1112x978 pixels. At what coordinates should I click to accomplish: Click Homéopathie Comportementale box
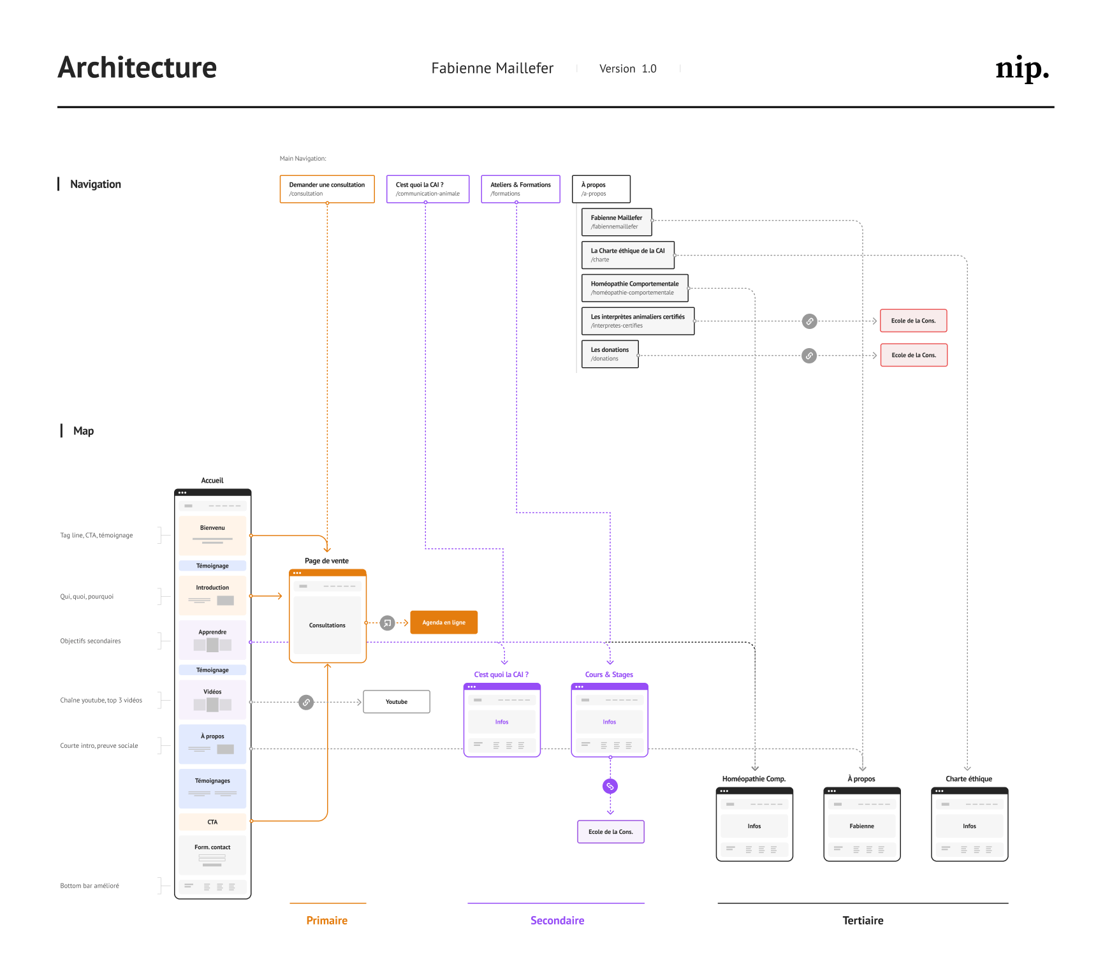coord(635,288)
